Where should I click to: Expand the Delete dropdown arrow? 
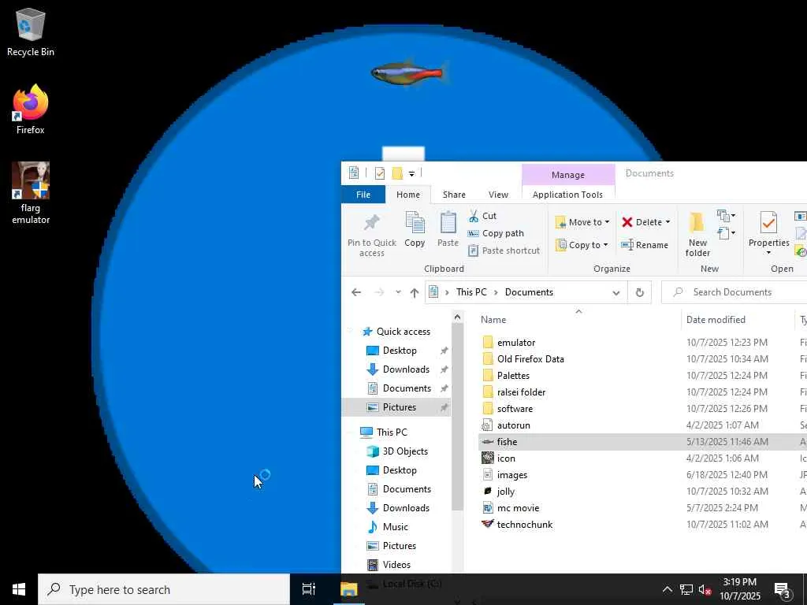[668, 222]
